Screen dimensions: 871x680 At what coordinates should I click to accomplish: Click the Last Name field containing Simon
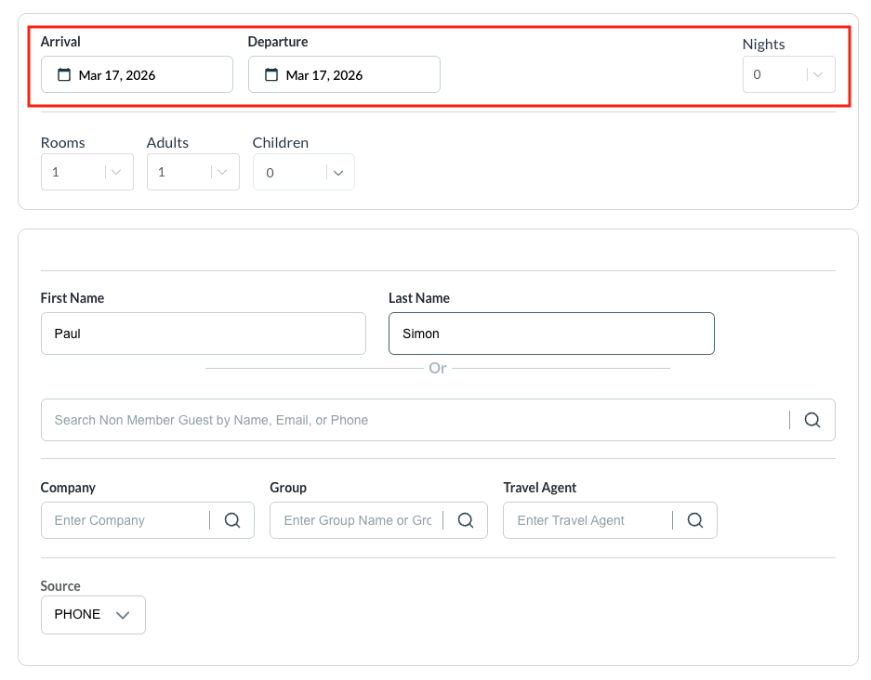tap(550, 333)
